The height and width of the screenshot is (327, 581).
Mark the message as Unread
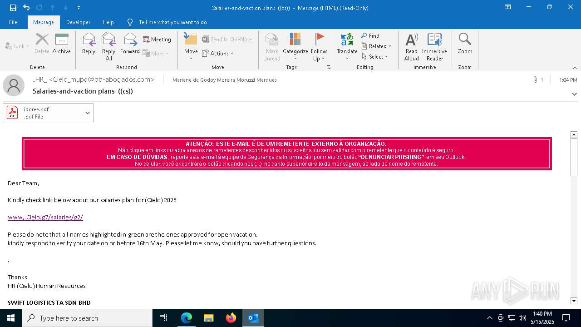click(x=271, y=46)
